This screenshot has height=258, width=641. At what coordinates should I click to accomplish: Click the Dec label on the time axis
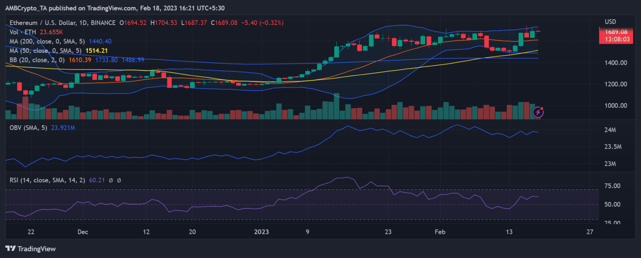click(83, 232)
